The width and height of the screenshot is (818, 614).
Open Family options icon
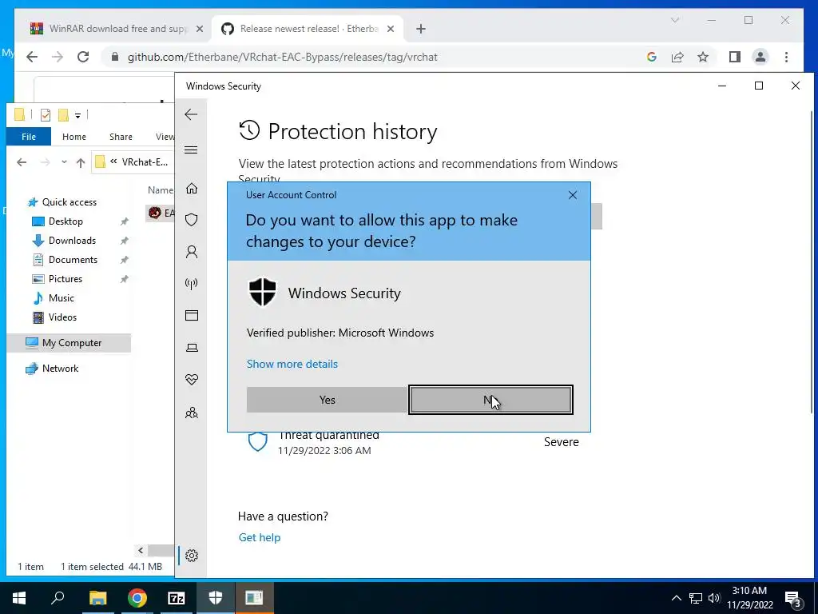pyautogui.click(x=192, y=413)
